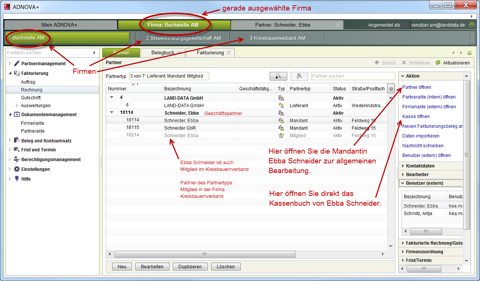The height and width of the screenshot is (281, 480).
Task: Select the Steuerberatungsgesellschaft AM company tab
Action: pyautogui.click(x=183, y=38)
